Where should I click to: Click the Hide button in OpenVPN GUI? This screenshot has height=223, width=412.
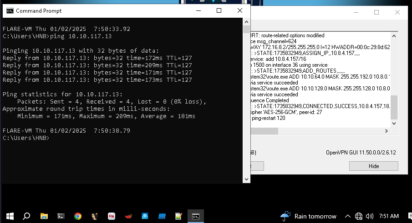(373, 166)
